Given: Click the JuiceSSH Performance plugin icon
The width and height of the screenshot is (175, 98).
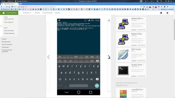Looking at the screenshot, I should pyautogui.click(x=123, y=94).
